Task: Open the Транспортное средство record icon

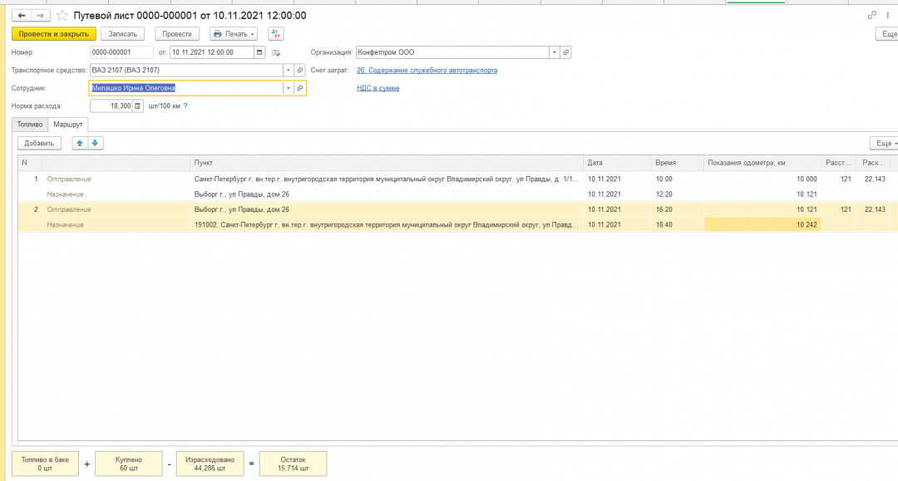Action: point(300,71)
